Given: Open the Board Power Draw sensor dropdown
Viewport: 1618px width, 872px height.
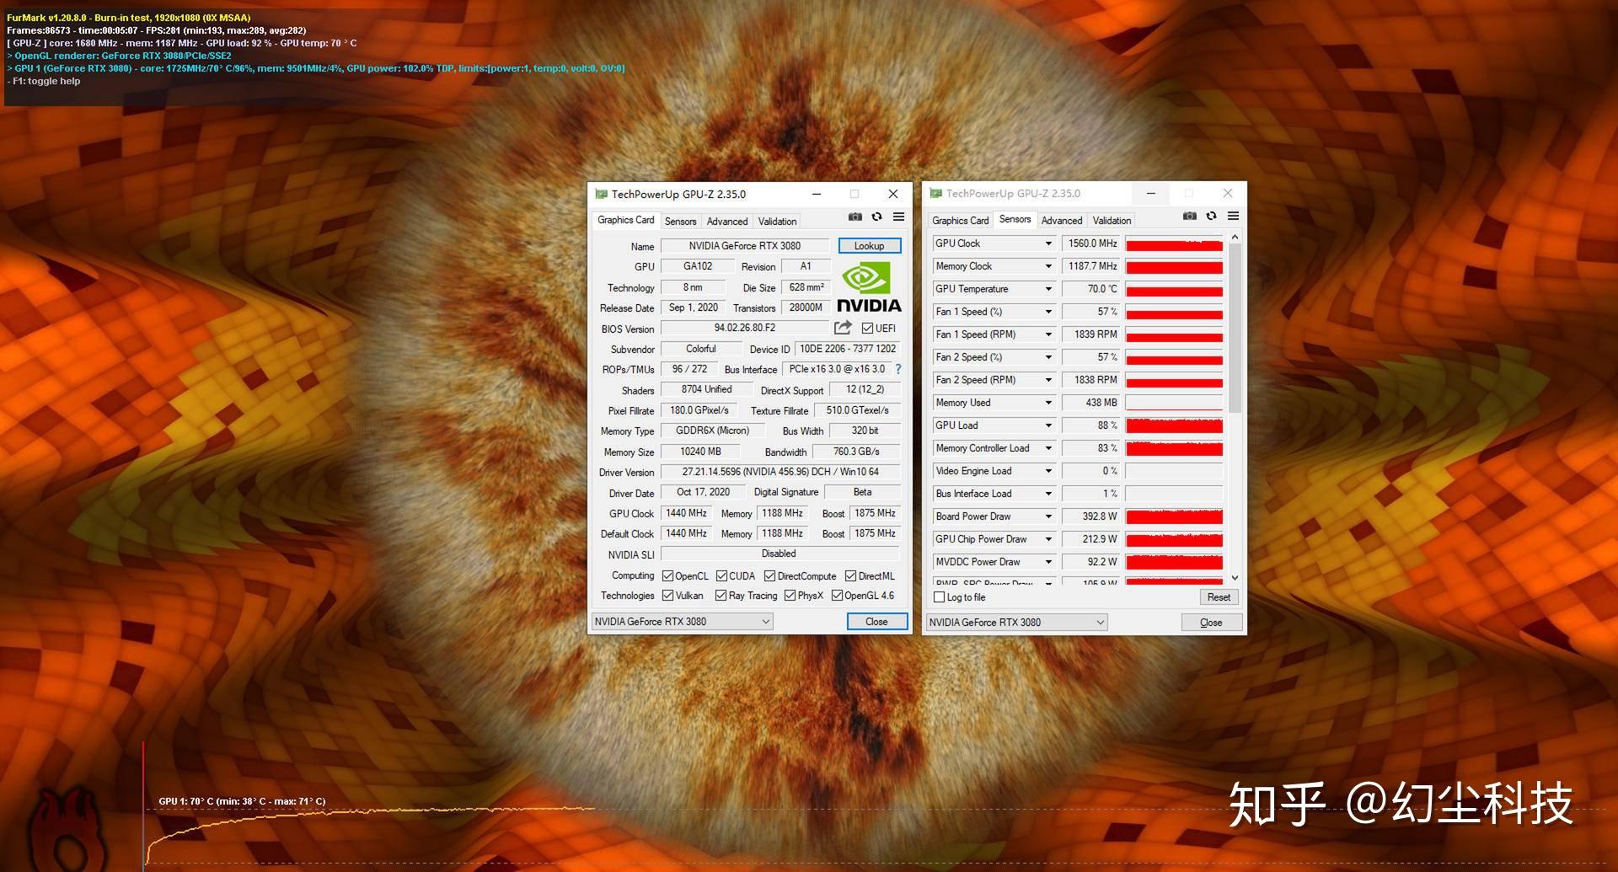Looking at the screenshot, I should pos(1048,516).
